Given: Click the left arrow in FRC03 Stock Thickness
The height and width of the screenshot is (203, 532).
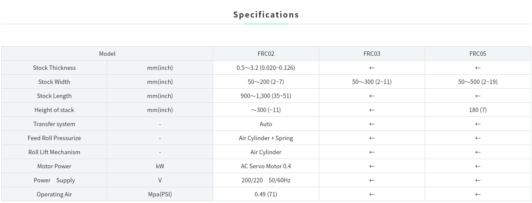Looking at the screenshot, I should 372,68.
